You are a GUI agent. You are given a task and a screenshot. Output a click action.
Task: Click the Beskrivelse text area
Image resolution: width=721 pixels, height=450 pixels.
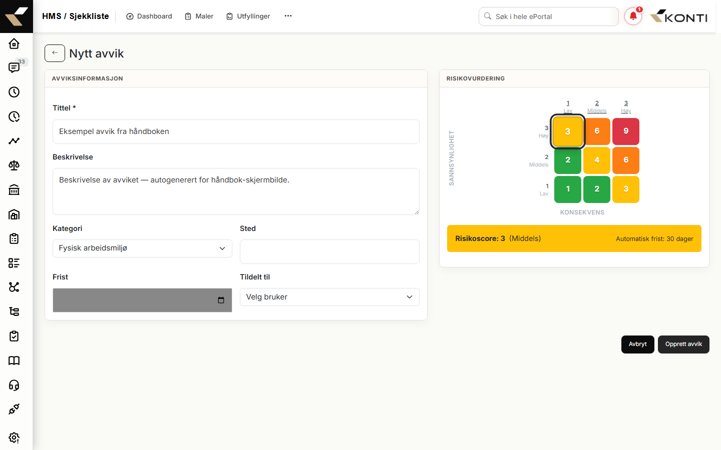[236, 191]
